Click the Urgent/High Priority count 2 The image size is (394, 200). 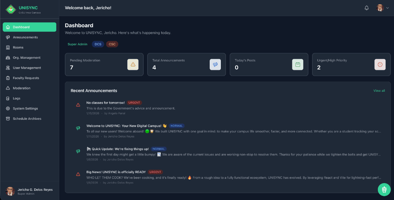pyautogui.click(x=319, y=68)
